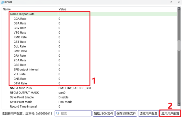Select the GSV Rate row
Image resolution: width=182 pixels, height=118 pixels.
[x=90, y=28]
